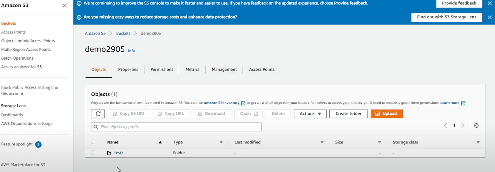This screenshot has width=495, height=172.
Task: Click the Learn more link
Action: point(450,103)
